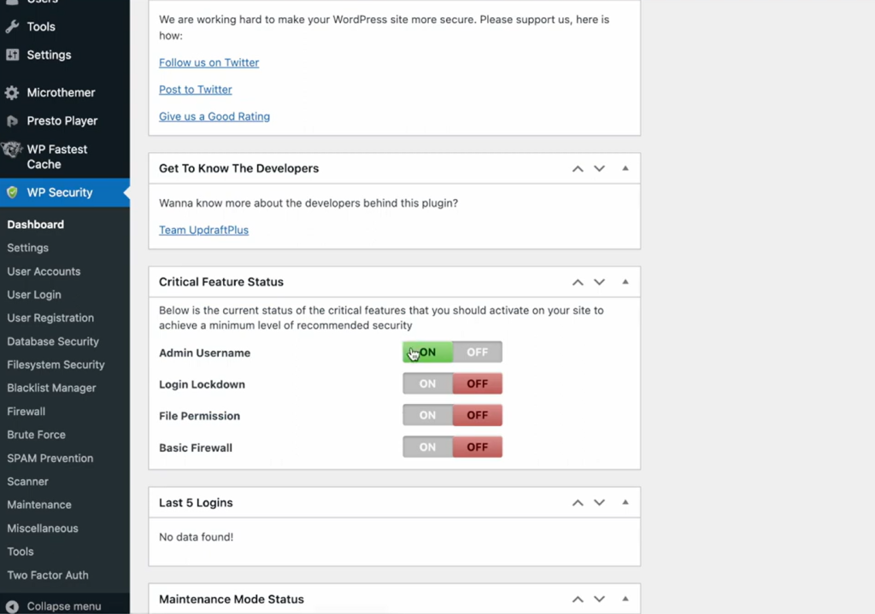Image resolution: width=875 pixels, height=614 pixels.
Task: Turn off the Admin Username toggle
Action: click(477, 352)
